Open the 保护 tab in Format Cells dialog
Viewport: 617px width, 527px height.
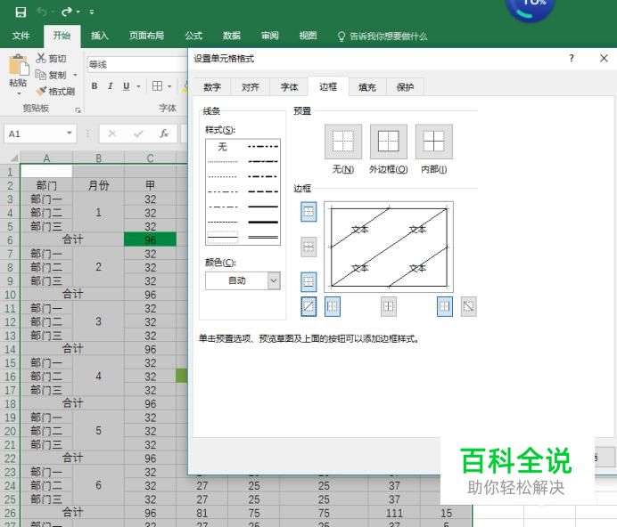(x=406, y=87)
